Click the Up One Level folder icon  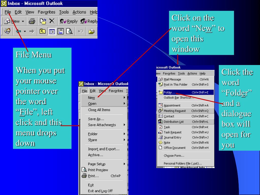pos(42,31)
